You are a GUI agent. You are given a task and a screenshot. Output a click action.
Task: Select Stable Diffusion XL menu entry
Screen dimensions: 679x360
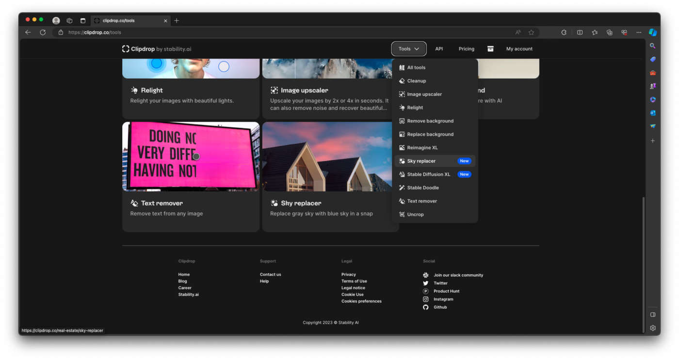[x=428, y=174]
